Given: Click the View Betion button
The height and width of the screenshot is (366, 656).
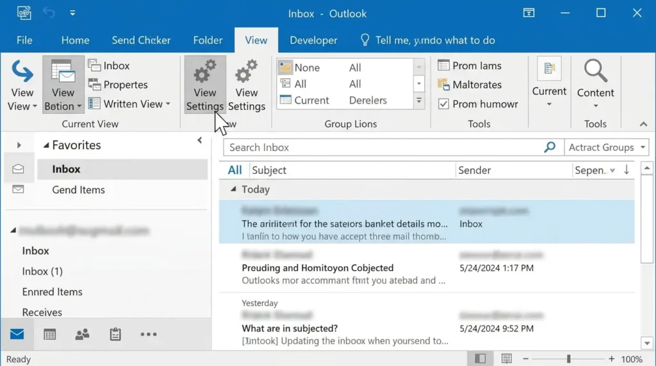Looking at the screenshot, I should pos(63,85).
